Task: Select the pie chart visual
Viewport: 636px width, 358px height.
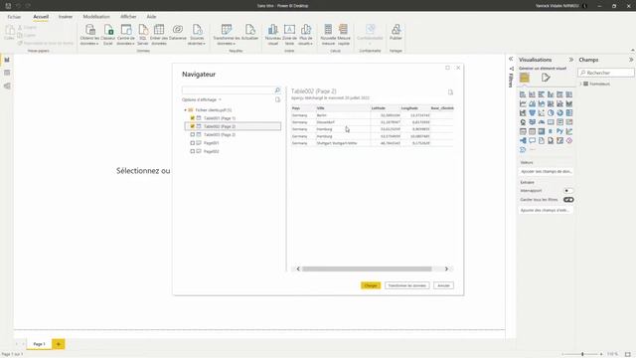Action: (x=551, y=112)
